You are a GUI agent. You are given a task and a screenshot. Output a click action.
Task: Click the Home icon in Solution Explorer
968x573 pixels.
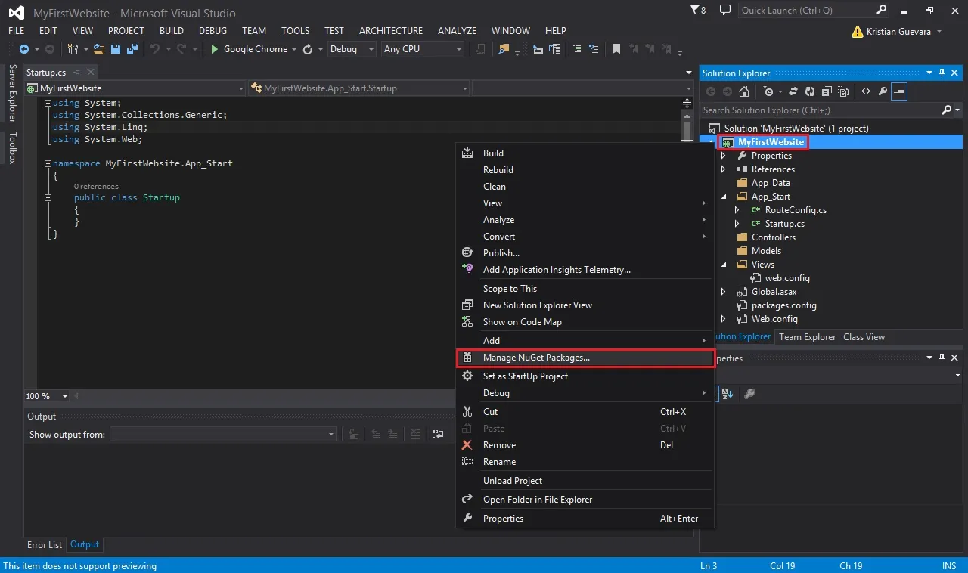click(x=744, y=91)
